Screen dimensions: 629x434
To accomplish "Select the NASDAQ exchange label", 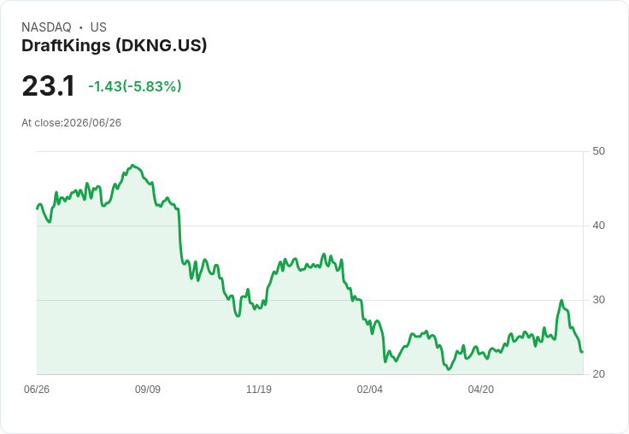I will click(x=46, y=27).
